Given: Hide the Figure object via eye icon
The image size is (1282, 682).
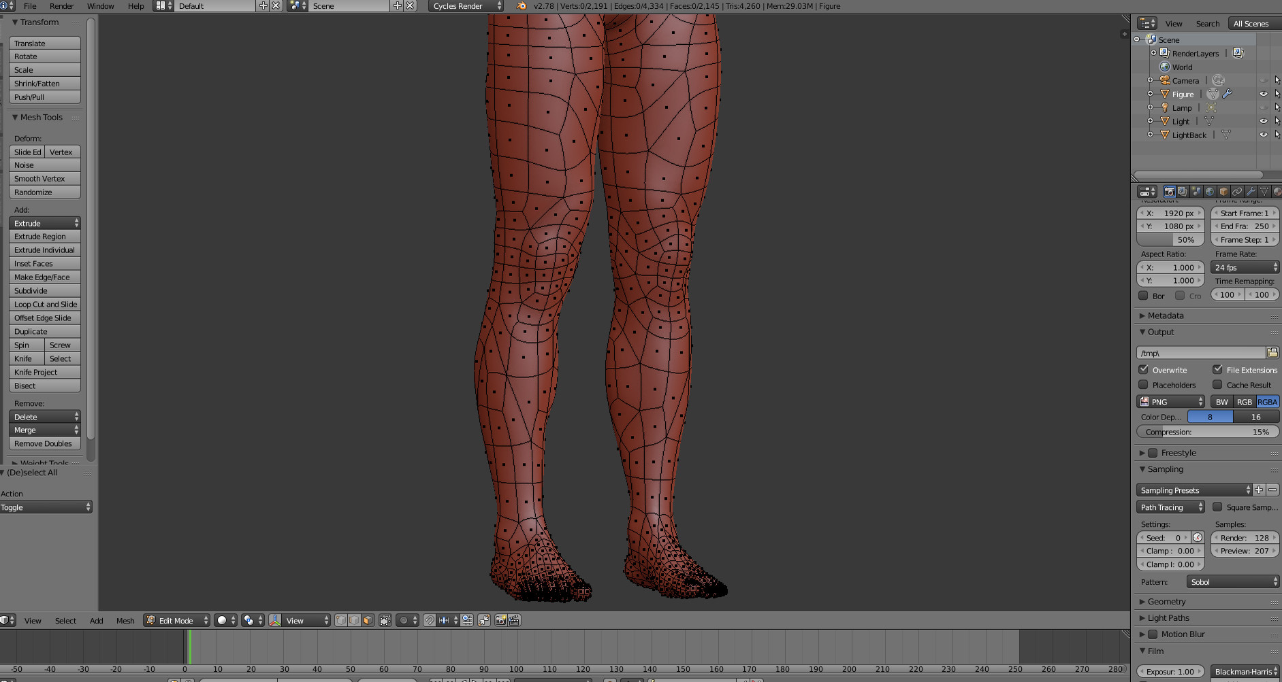Looking at the screenshot, I should (x=1263, y=95).
